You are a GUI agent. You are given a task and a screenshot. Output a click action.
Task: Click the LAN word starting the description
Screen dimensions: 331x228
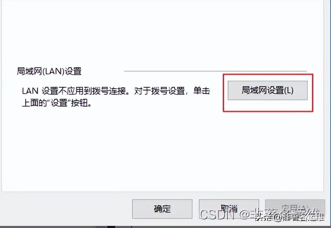pyautogui.click(x=30, y=91)
